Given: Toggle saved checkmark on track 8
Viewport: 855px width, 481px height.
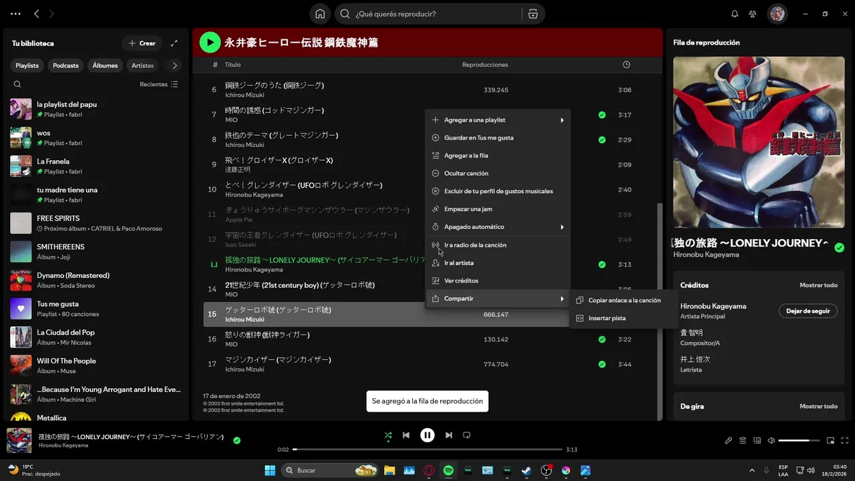Looking at the screenshot, I should coord(602,140).
